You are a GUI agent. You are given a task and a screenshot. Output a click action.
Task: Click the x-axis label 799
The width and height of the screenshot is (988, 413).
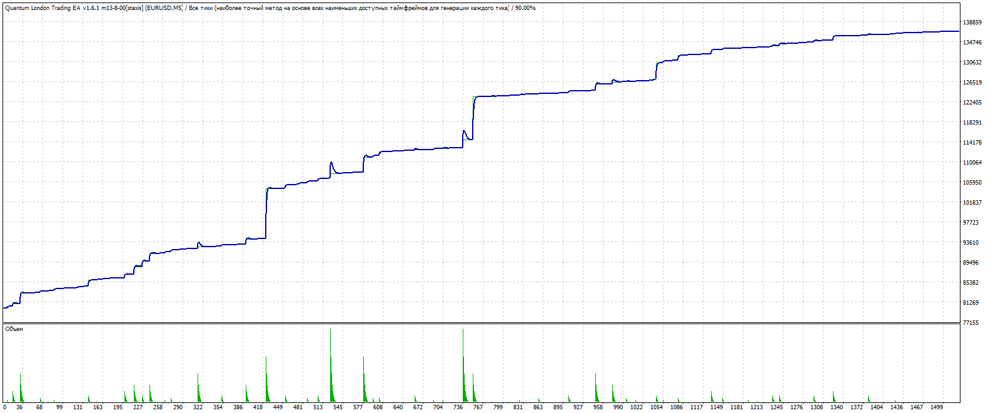click(x=498, y=407)
